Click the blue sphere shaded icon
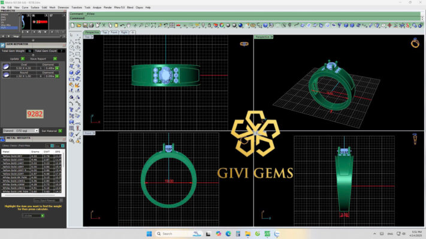This screenshot has width=426, height=239. (x=240, y=25)
